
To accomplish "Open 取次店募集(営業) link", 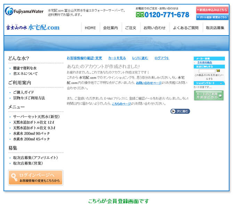I will (x=28, y=163).
